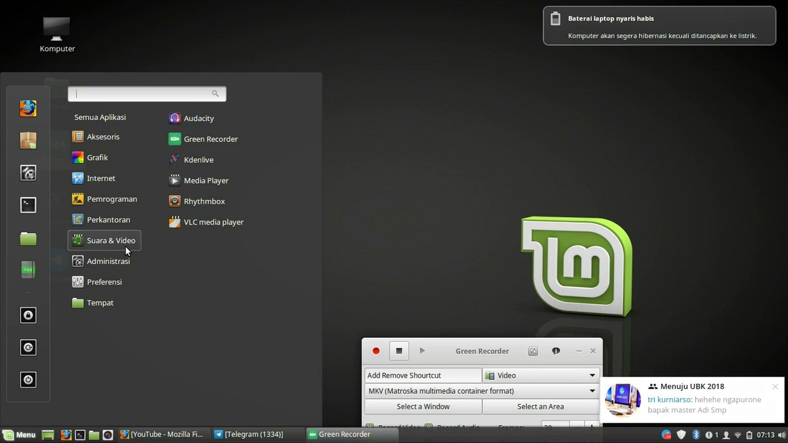Click the Files launcher on the taskbar
788x443 pixels.
pos(94,434)
